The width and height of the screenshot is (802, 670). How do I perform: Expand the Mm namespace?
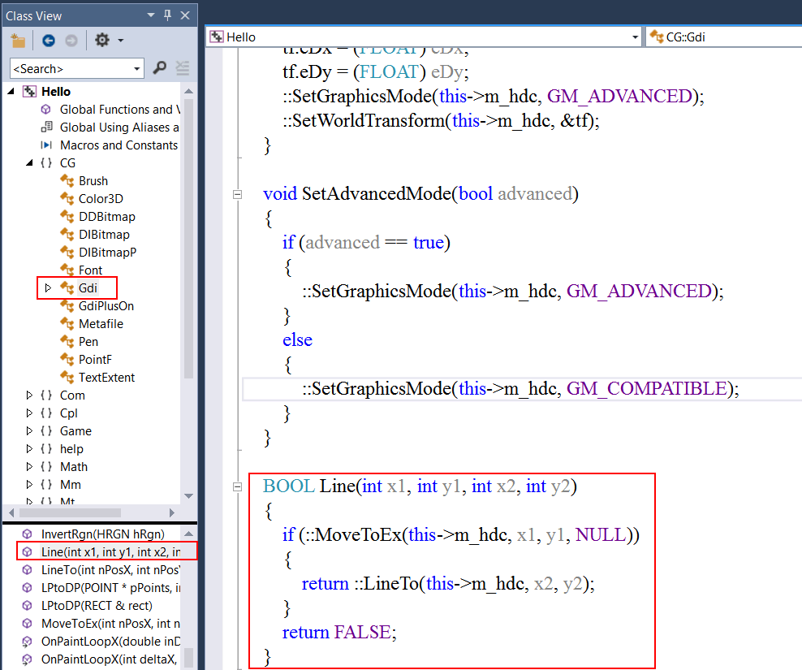coord(29,485)
